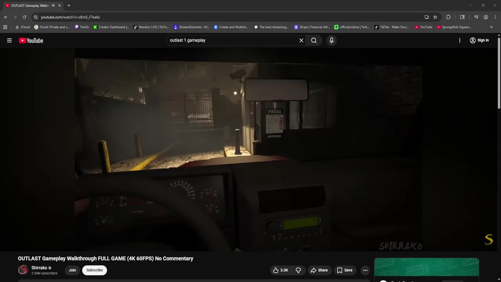Open the Shirrako channel name link
Image resolution: width=501 pixels, height=282 pixels.
[x=39, y=268]
